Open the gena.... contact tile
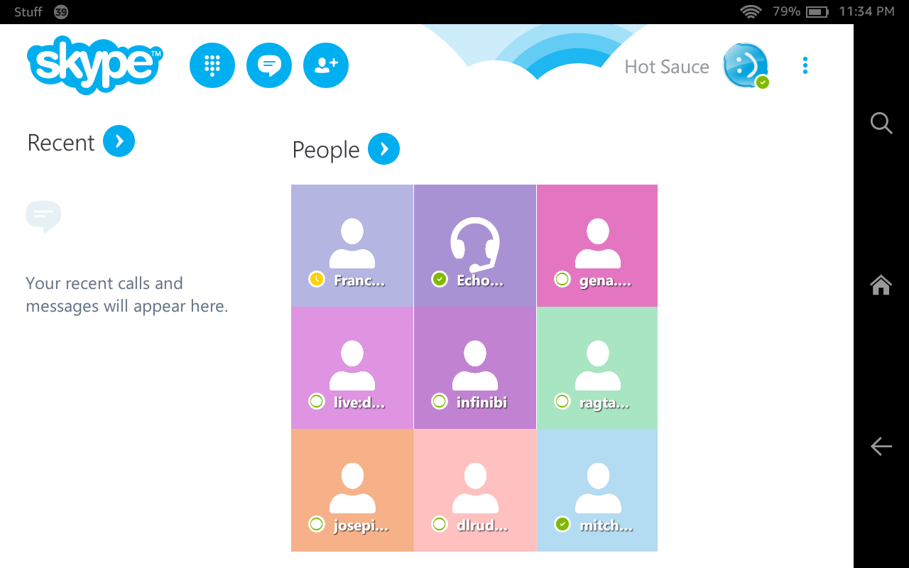The height and width of the screenshot is (568, 909). 597,246
